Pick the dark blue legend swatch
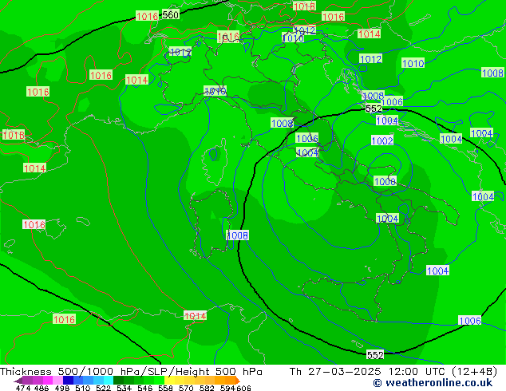 69,380
